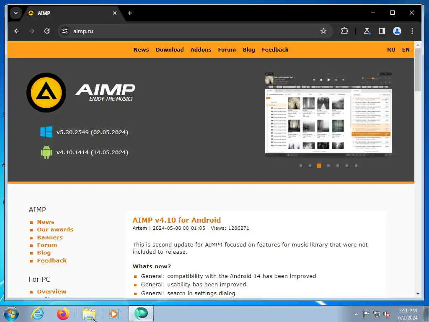Open Android version v4.10.1414 link
The width and height of the screenshot is (429, 322).
pyautogui.click(x=92, y=152)
